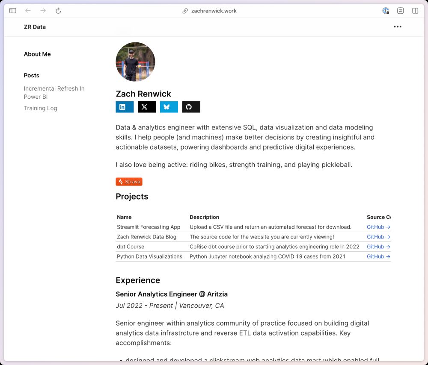Click the "Streamlit Forecasting App" table cell
Image resolution: width=428 pixels, height=365 pixels.
pos(149,227)
